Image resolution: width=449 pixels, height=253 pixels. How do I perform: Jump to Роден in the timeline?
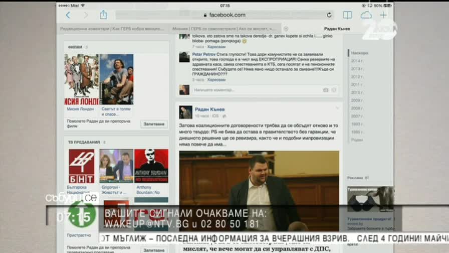[x=357, y=140]
